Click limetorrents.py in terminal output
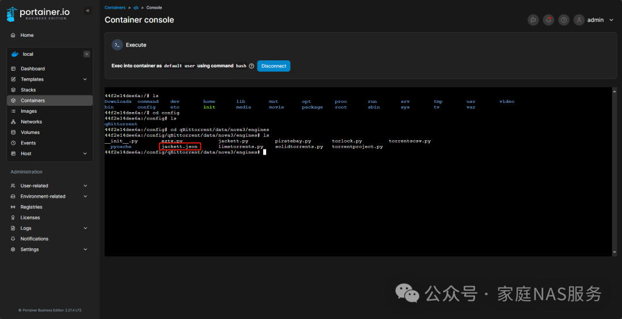The image size is (622, 319). point(241,147)
